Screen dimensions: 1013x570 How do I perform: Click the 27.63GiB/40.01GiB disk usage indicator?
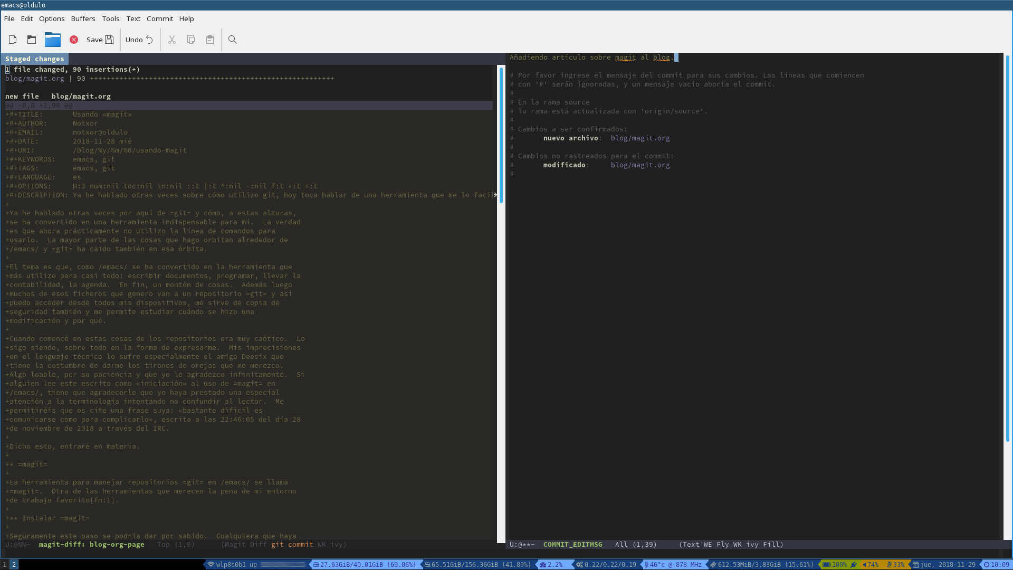[x=364, y=565]
